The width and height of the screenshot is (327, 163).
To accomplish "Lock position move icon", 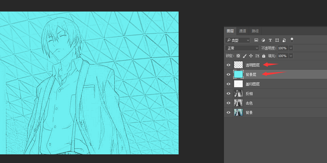I will click(251, 56).
